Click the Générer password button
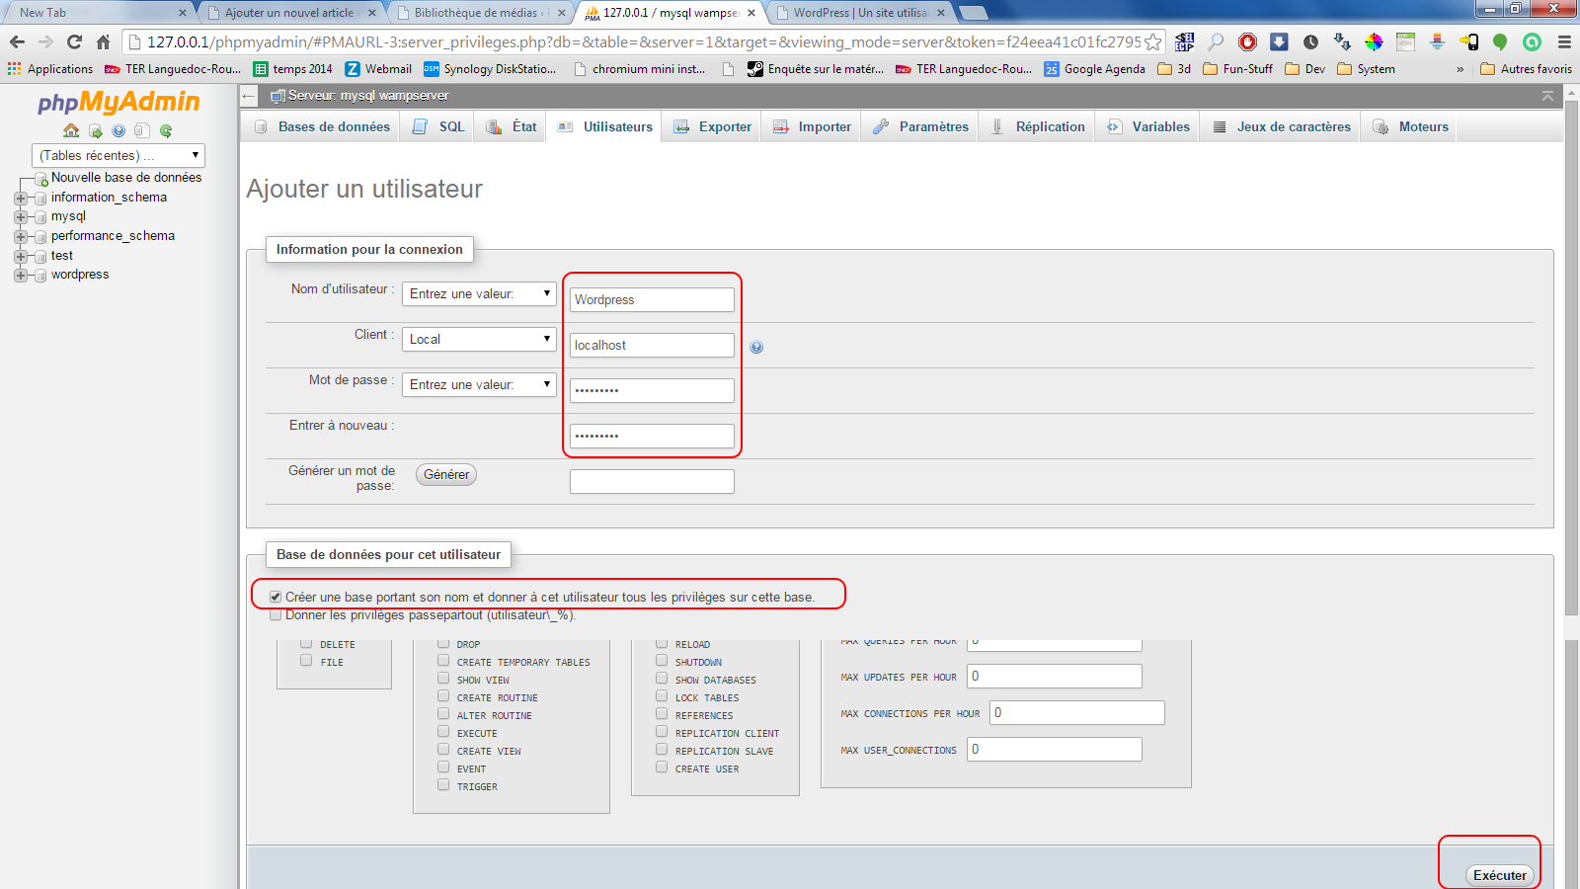This screenshot has height=889, width=1580. tap(446, 474)
